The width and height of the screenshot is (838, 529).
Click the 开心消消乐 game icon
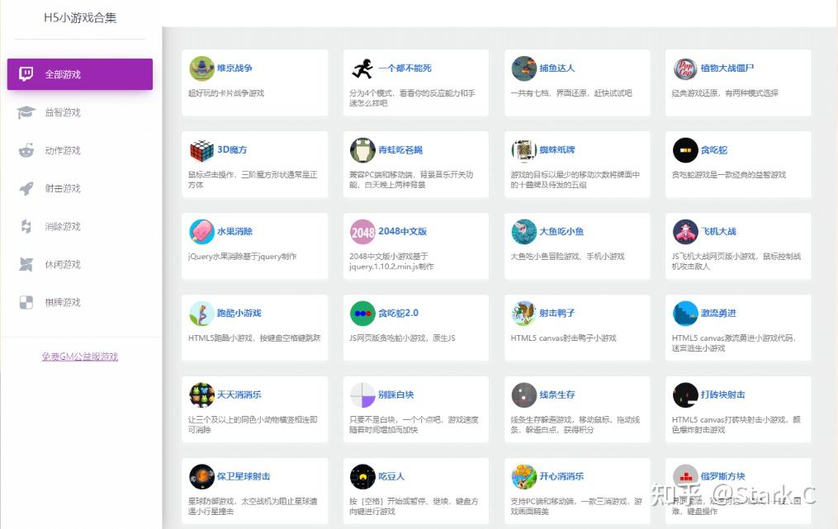[x=524, y=477]
